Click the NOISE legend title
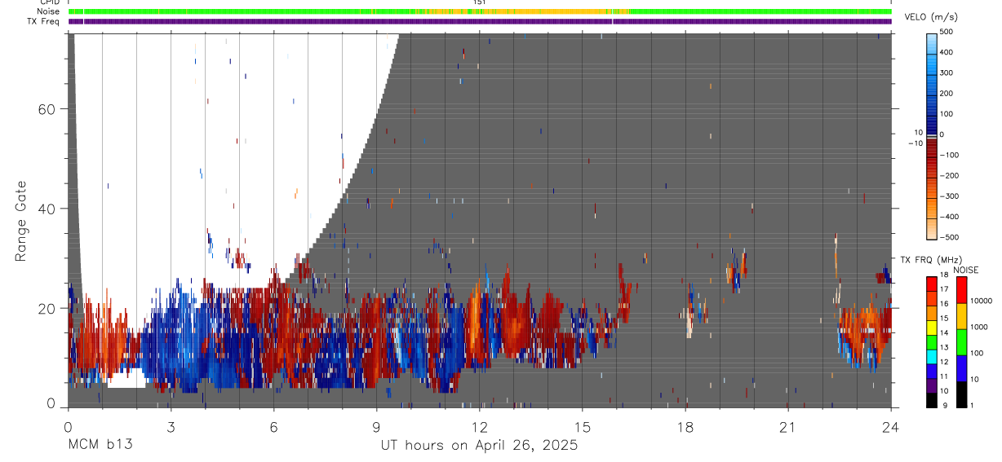Screen dimensions: 1002x462 (965, 270)
